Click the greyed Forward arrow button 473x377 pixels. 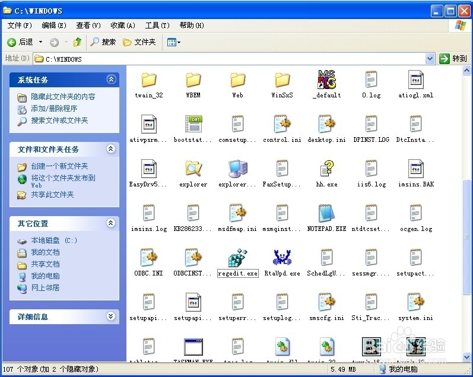(54, 42)
